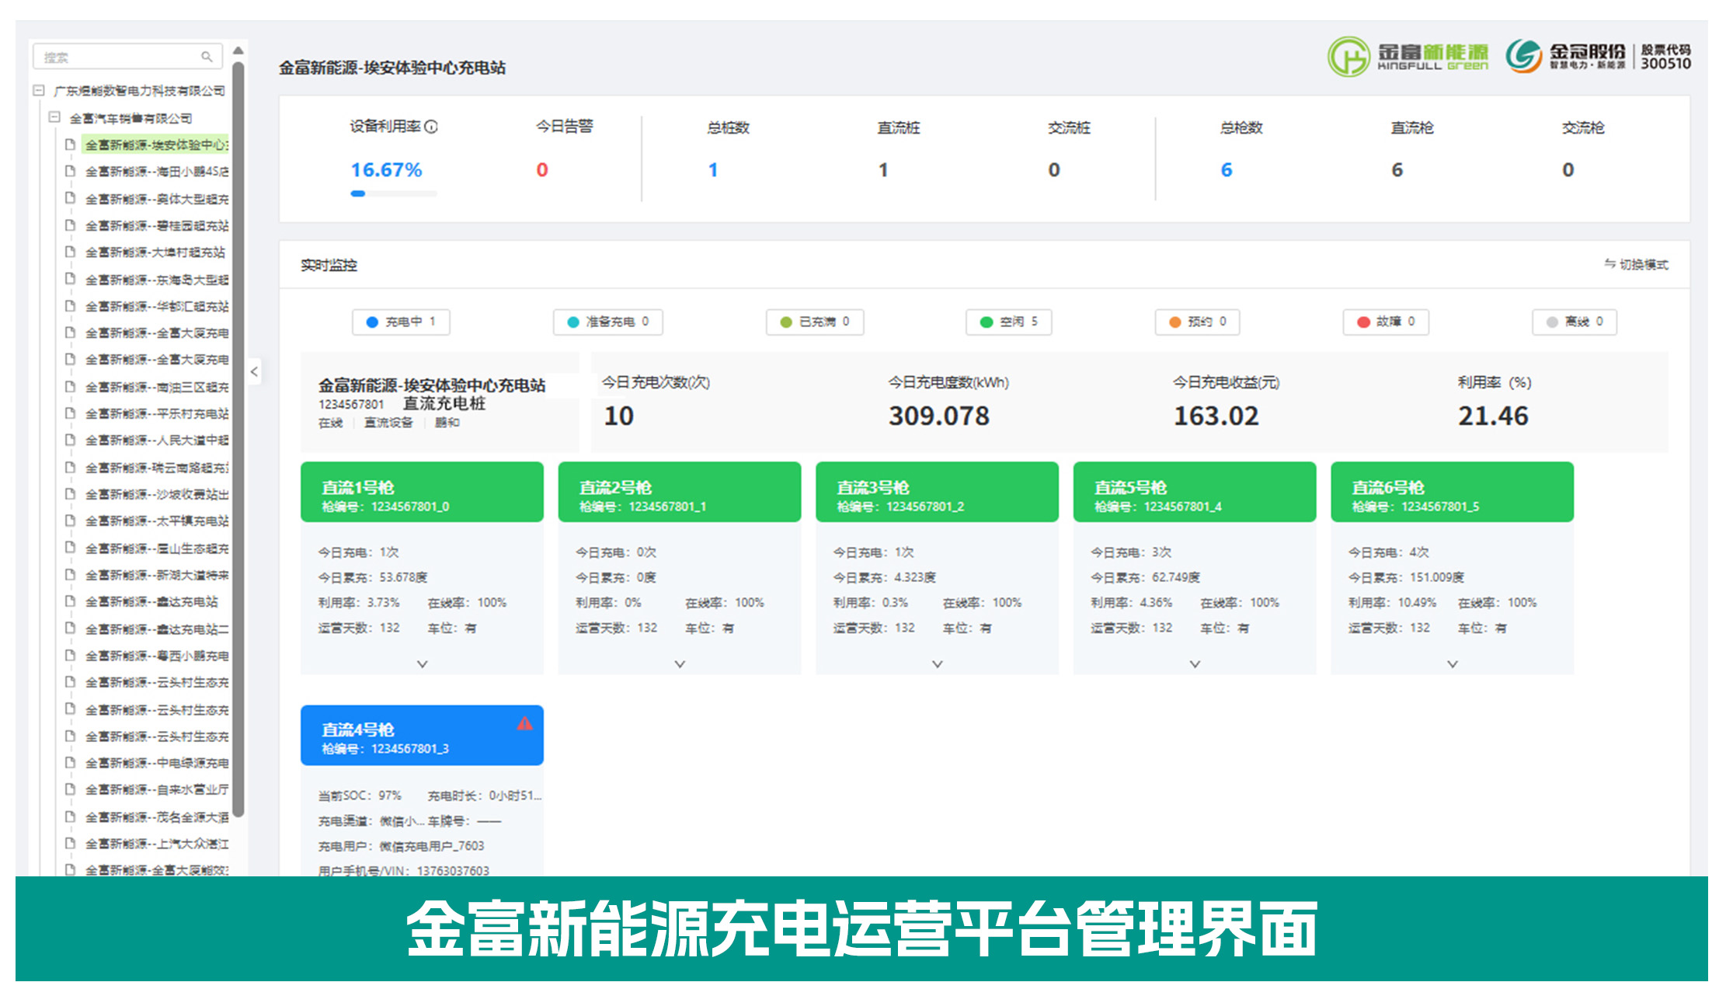Click the 切换模式 text link
This screenshot has width=1726, height=996.
tap(1644, 264)
